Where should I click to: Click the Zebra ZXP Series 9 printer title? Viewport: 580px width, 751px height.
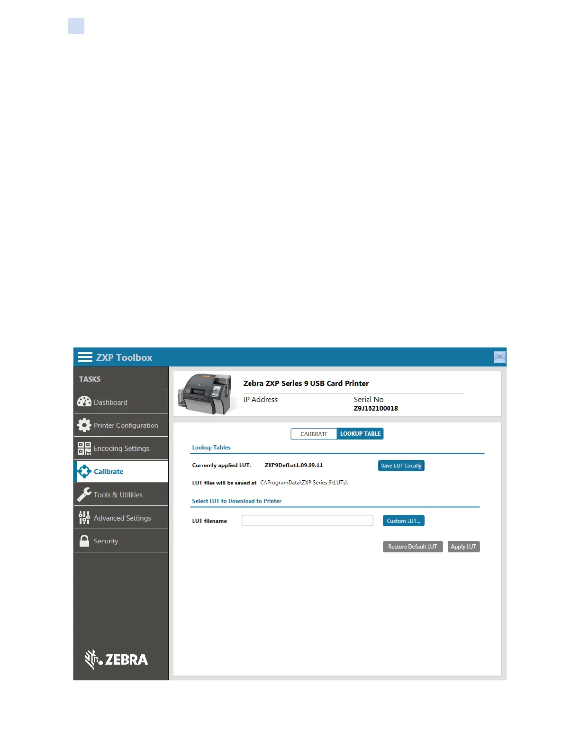(x=306, y=383)
